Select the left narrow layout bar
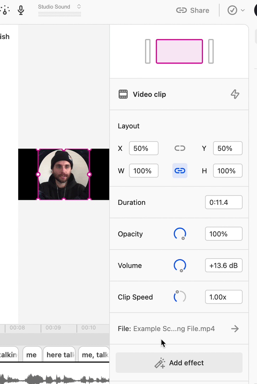This screenshot has height=384, width=257. pos(148,52)
